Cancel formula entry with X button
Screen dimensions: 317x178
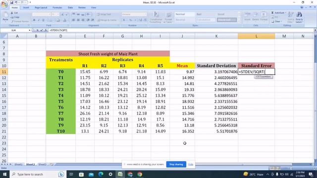coord(38,30)
